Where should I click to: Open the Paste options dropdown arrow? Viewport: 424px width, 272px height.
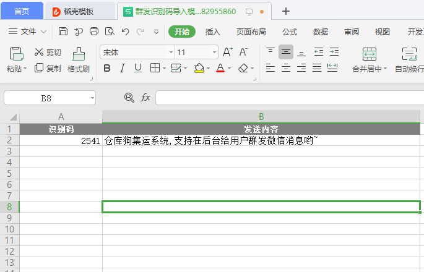(x=25, y=69)
